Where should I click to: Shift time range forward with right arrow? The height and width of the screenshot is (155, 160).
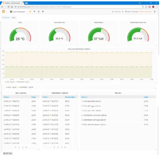click(123, 12)
